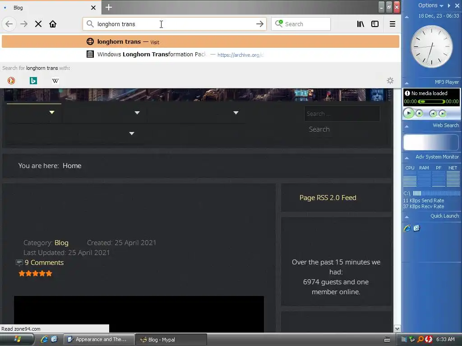Play media in the MP3 Player

pyautogui.click(x=409, y=113)
